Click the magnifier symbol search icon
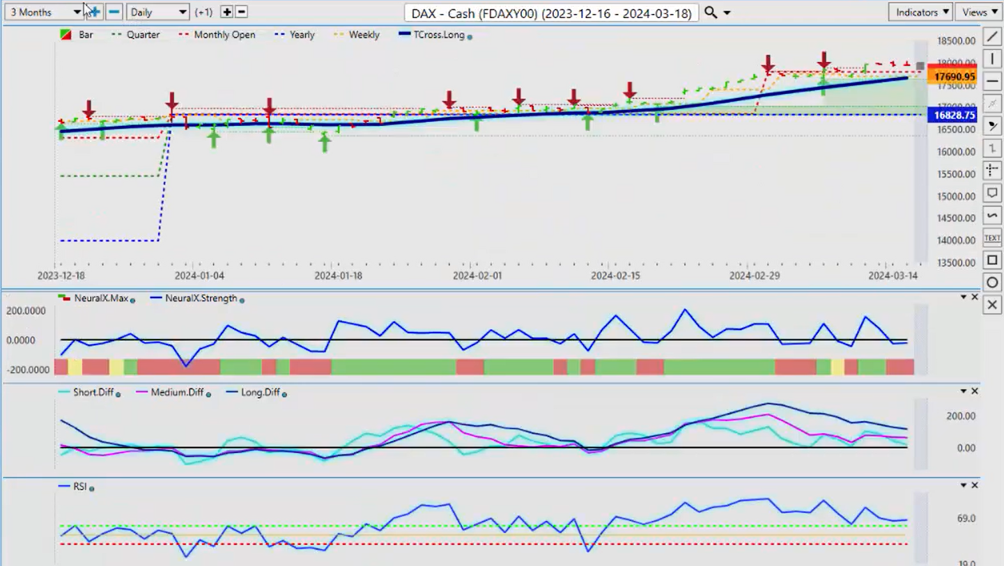The height and width of the screenshot is (566, 1004). click(x=710, y=13)
